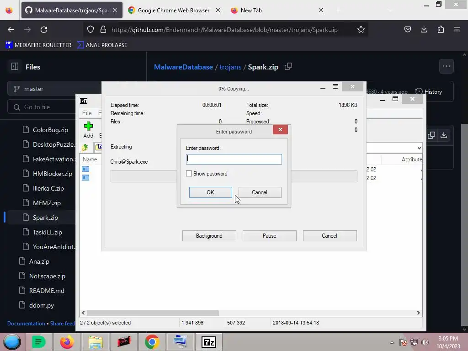
Task: Cancel the Enter password dialog
Action: point(260,192)
